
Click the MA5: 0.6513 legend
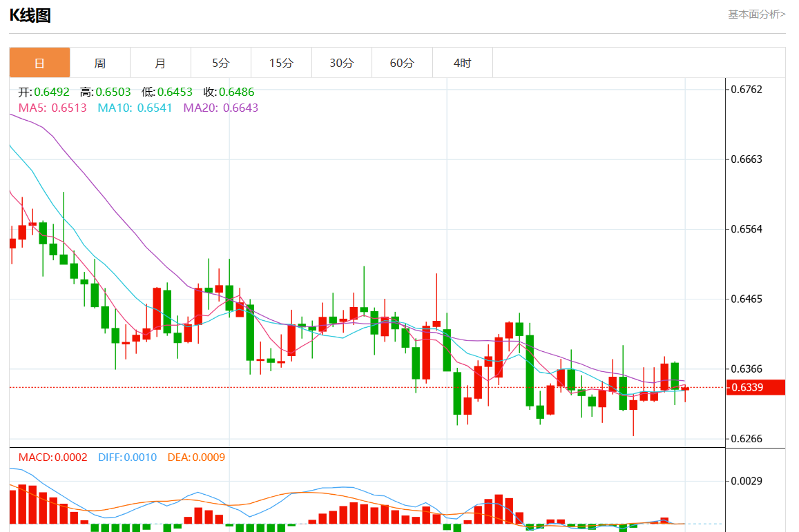(52, 108)
